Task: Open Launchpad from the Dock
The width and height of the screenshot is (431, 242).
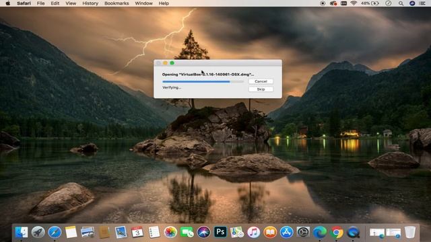Action: (38, 232)
